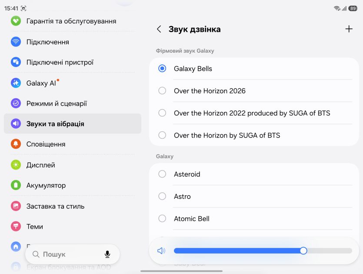Tap the blue home screen icon
Image resolution: width=363 pixels, height=274 pixels.
coord(16,247)
